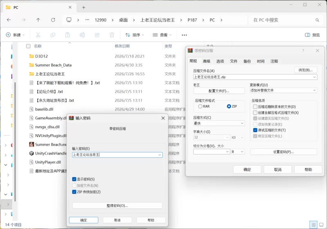The image size is (327, 229).
Task: Click the nvngx_dlss.dll file icon
Action: click(x=31, y=127)
